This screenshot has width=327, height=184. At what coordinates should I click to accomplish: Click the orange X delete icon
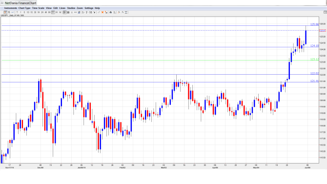[x=102, y=13]
